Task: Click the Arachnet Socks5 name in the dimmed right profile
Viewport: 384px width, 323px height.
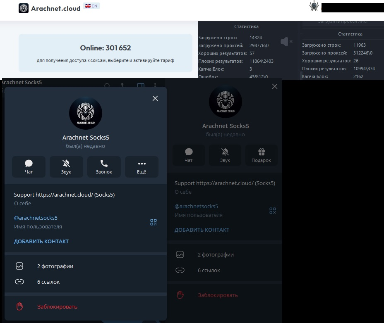Action: click(226, 126)
